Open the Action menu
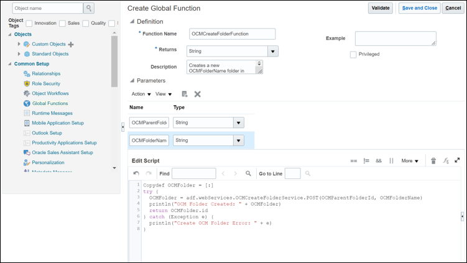This screenshot has height=263, width=467. click(141, 94)
